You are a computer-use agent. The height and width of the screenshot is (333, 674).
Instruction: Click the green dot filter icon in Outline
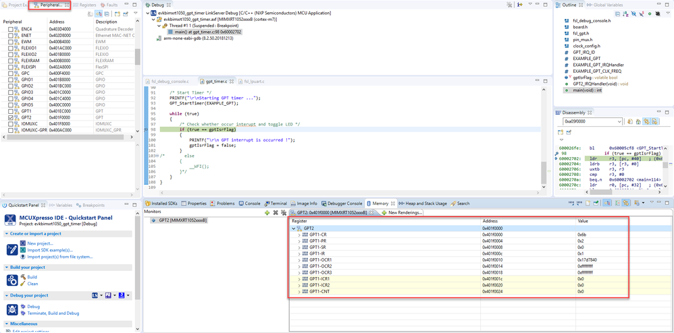click(x=650, y=13)
